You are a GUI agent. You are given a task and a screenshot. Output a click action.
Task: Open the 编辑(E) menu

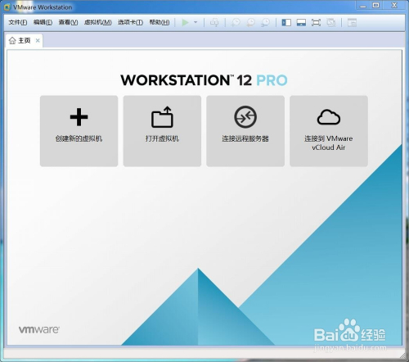[x=43, y=22]
